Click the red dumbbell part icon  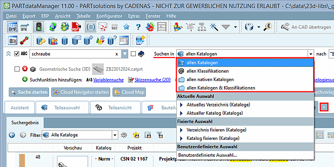[24, 40]
